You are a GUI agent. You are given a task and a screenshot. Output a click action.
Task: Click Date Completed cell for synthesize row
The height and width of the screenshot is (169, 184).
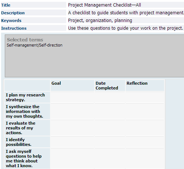[x=110, y=111]
